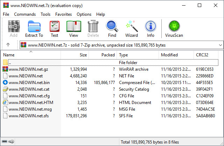Click the archive path text field

click(121, 45)
